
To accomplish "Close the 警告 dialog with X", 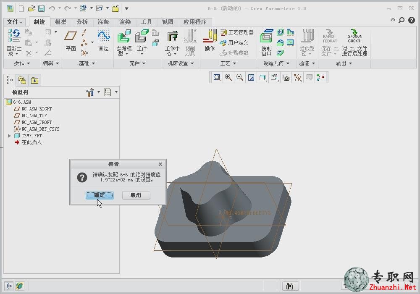I will pos(160,164).
